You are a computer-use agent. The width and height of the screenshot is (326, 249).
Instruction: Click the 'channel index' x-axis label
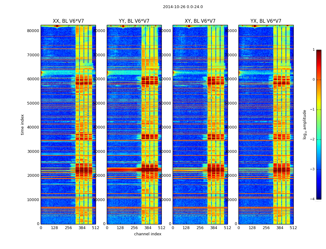coord(147,234)
